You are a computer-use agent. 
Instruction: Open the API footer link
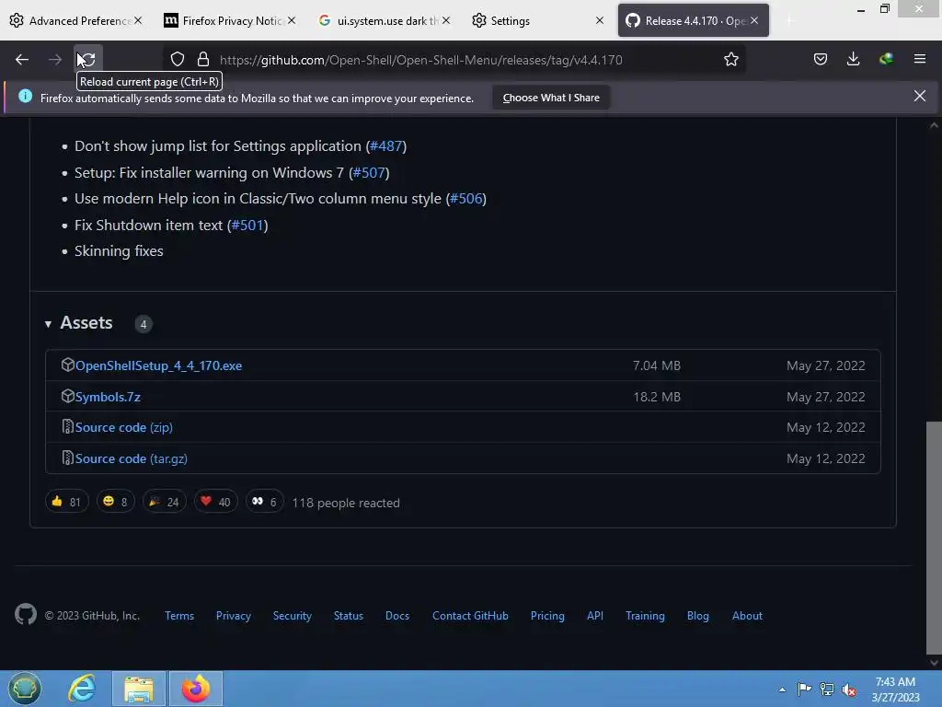point(595,616)
